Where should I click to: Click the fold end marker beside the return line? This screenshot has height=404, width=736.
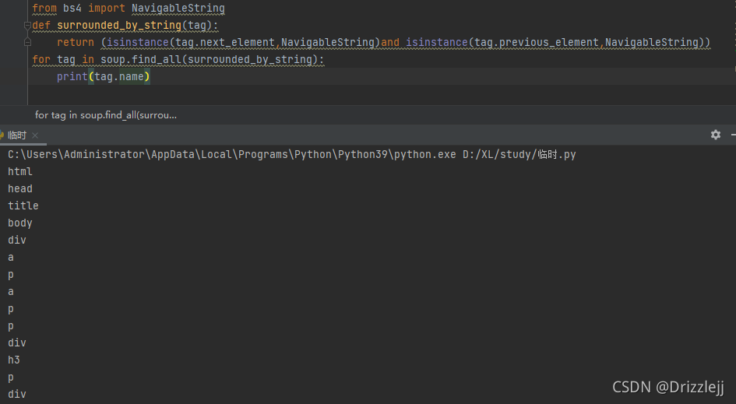click(27, 43)
